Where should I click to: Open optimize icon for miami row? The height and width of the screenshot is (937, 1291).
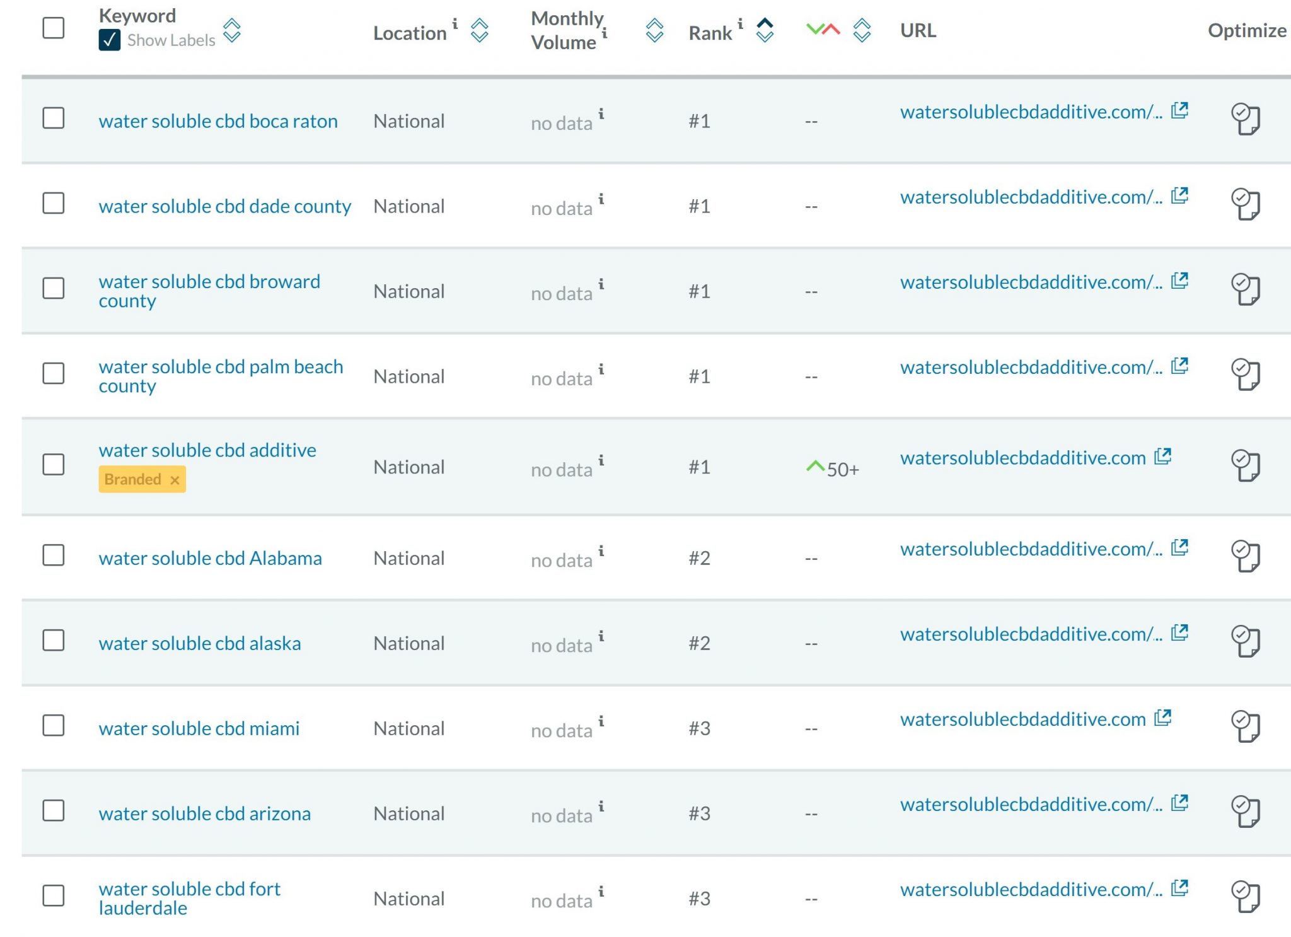coord(1246,726)
